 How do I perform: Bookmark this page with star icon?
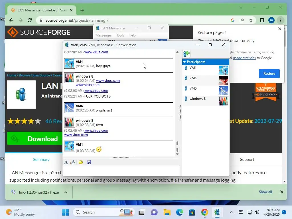pyautogui.click(x=251, y=20)
